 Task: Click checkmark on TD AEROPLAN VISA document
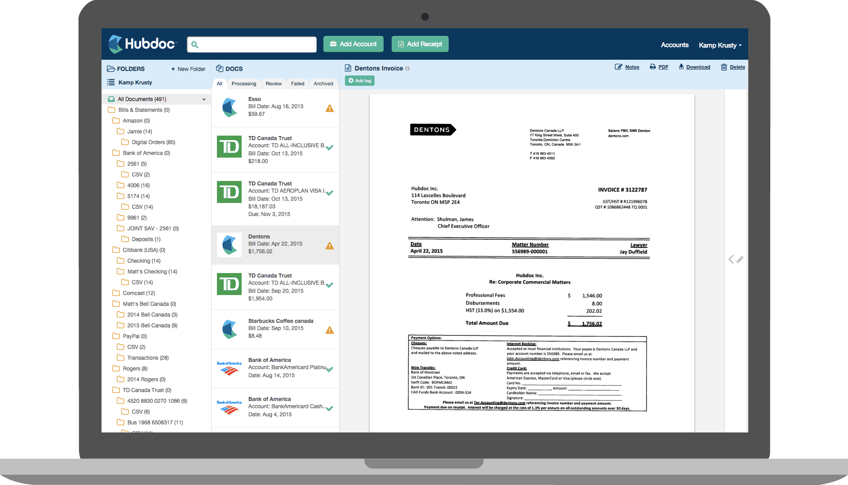pos(330,193)
